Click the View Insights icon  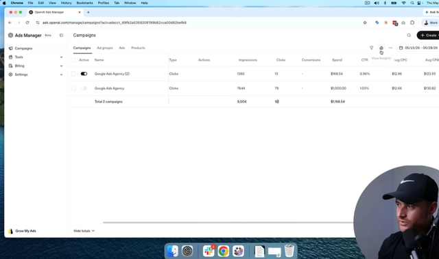381,48
